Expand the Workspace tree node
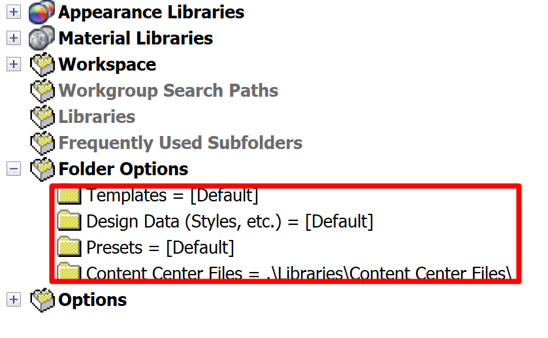Viewport: 548px width, 338px height. 14,65
